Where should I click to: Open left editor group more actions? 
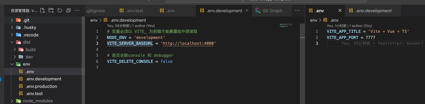click(x=297, y=11)
